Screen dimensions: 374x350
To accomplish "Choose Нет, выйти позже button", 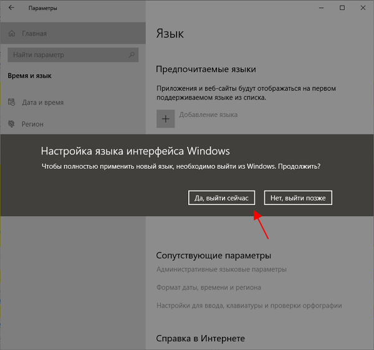I will [298, 198].
